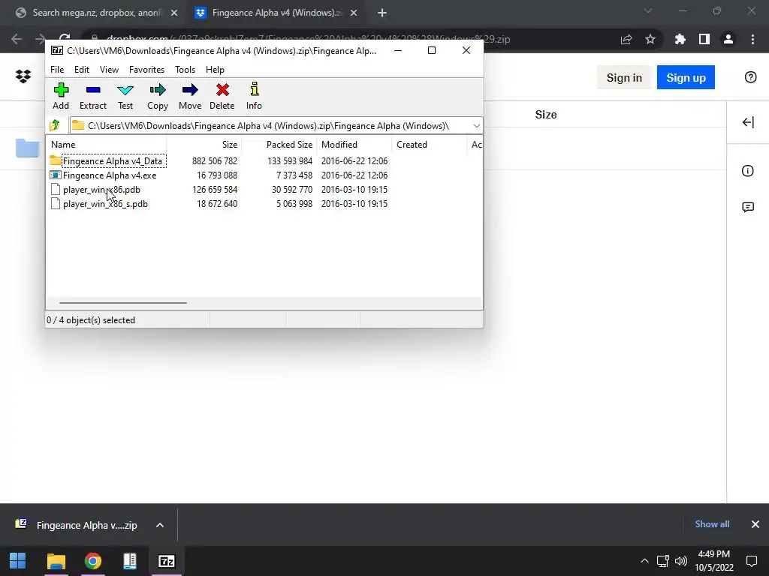This screenshot has height=576, width=769.
Task: Open Dropbox file info circle icon
Action: point(747,171)
